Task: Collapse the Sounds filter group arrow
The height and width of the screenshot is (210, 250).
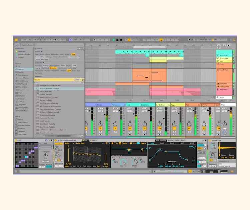Action: [x=41, y=52]
